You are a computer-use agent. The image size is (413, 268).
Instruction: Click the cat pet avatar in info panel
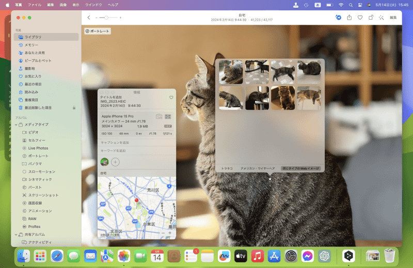click(x=105, y=162)
